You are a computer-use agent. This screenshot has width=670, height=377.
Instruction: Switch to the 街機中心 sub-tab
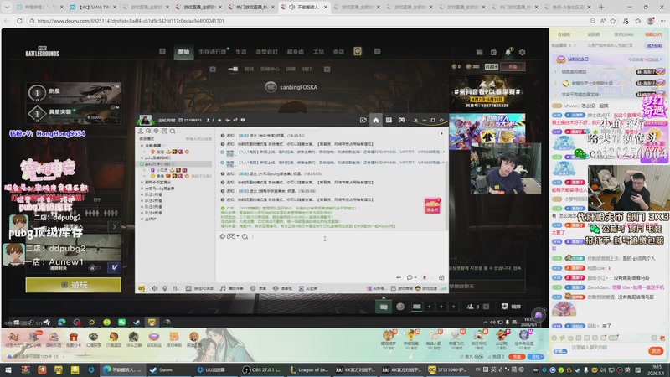tap(270, 69)
